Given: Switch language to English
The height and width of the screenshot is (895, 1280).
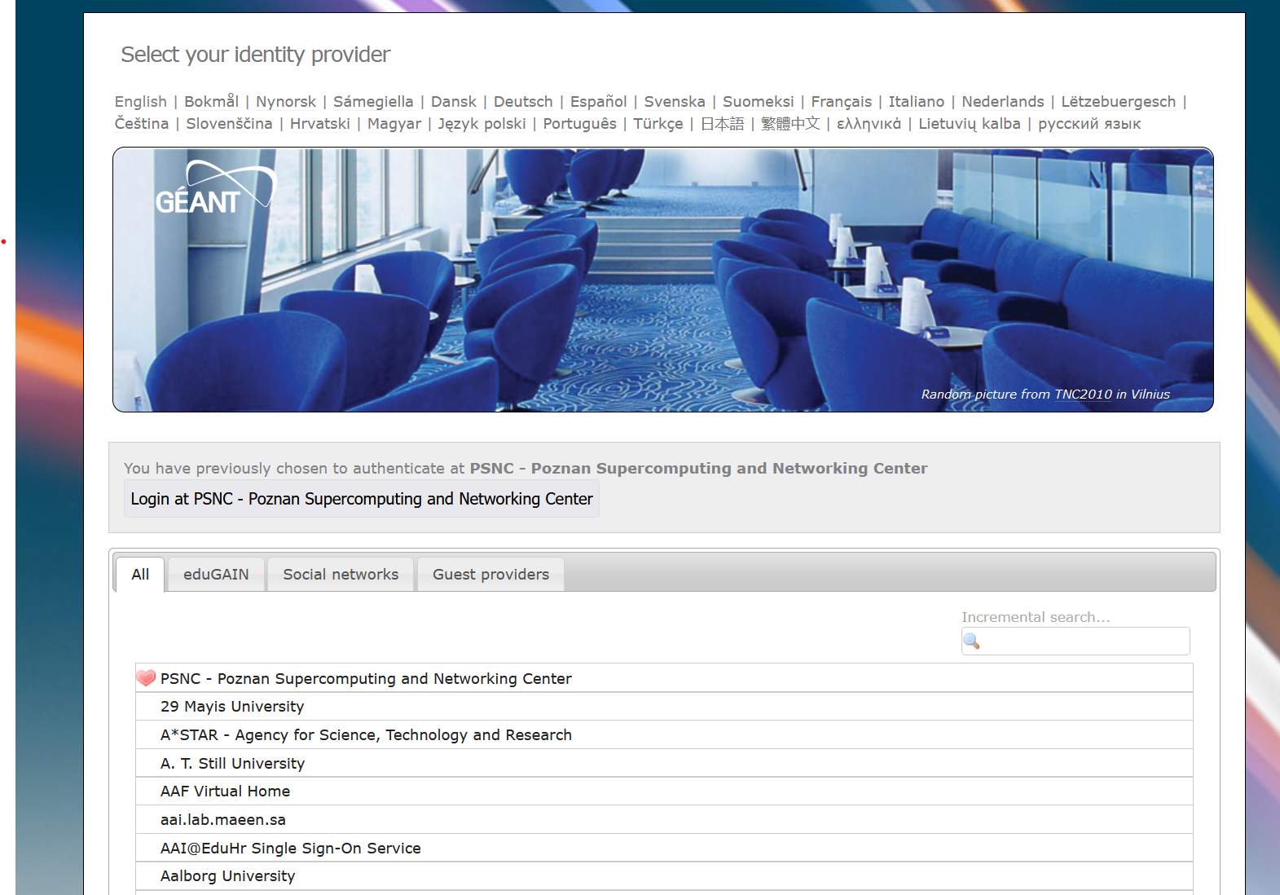Looking at the screenshot, I should coord(140,102).
